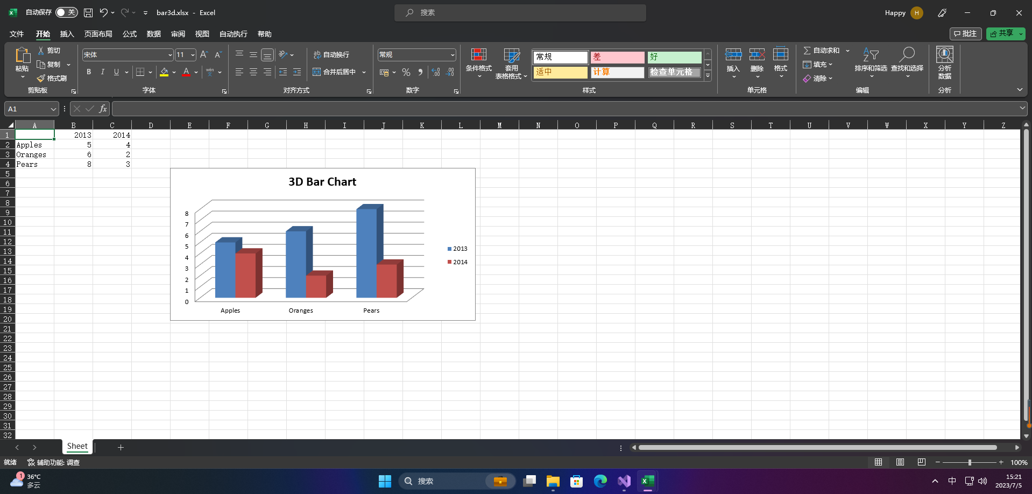Switch to the 数据 Data tab
The width and height of the screenshot is (1032, 494).
point(154,34)
